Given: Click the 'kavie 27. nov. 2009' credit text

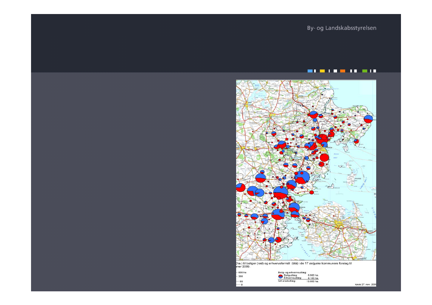Looking at the screenshot, I should pos(365,284).
